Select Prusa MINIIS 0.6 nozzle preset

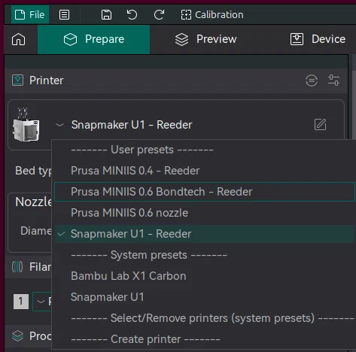[204, 213]
